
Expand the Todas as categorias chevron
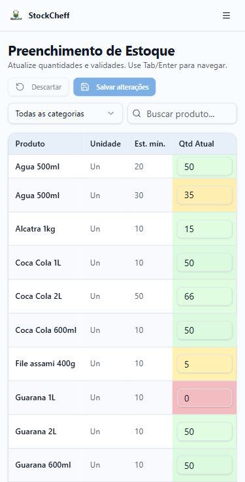point(111,113)
